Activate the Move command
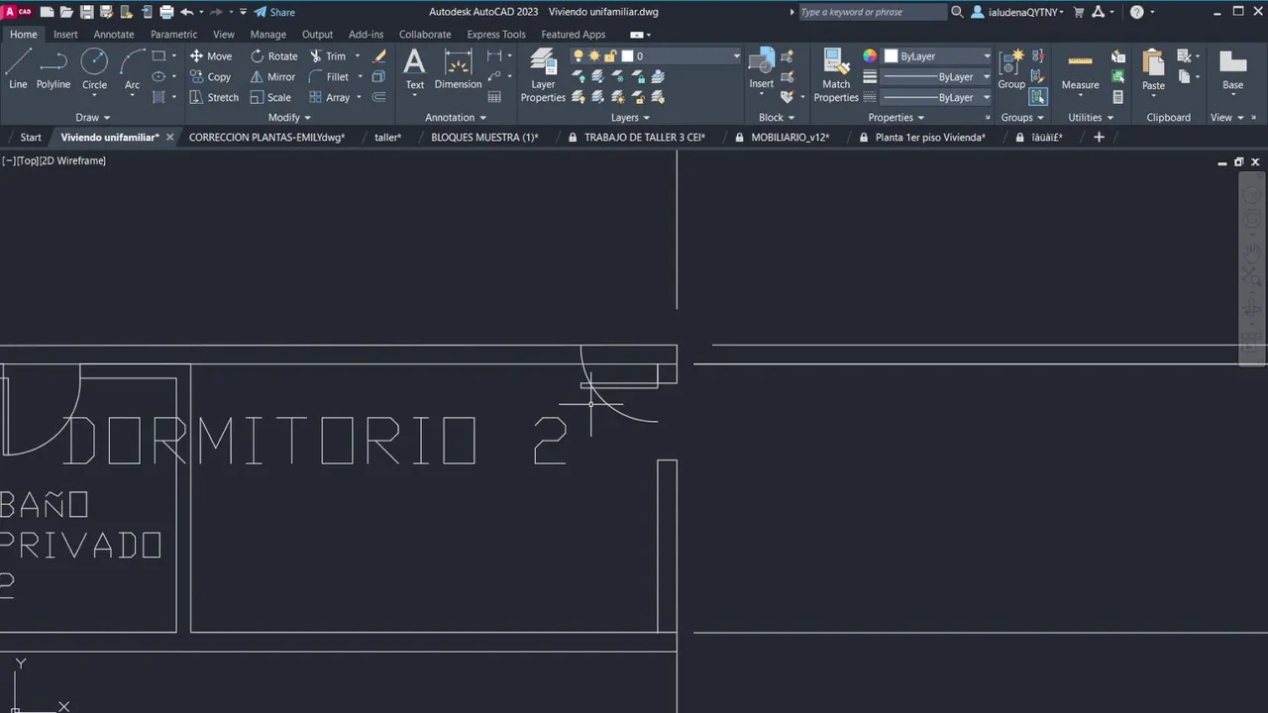Screen dimensions: 1268x713 click(x=210, y=56)
